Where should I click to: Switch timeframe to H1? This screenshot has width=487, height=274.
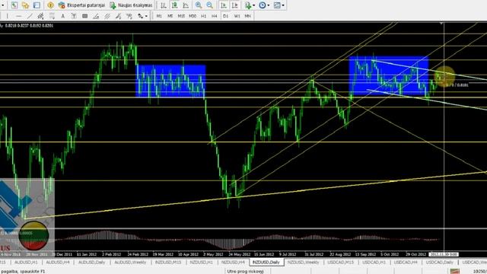[203, 16]
